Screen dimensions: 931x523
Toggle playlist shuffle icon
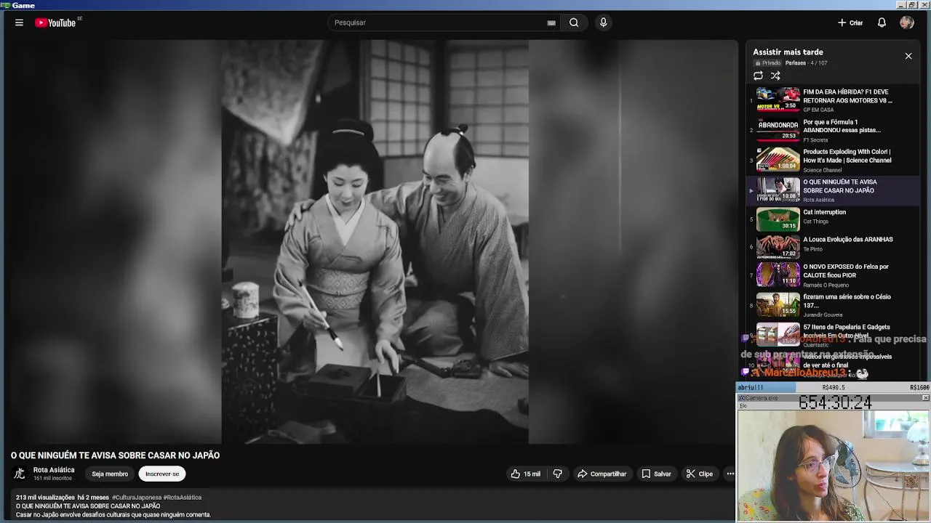pos(775,76)
